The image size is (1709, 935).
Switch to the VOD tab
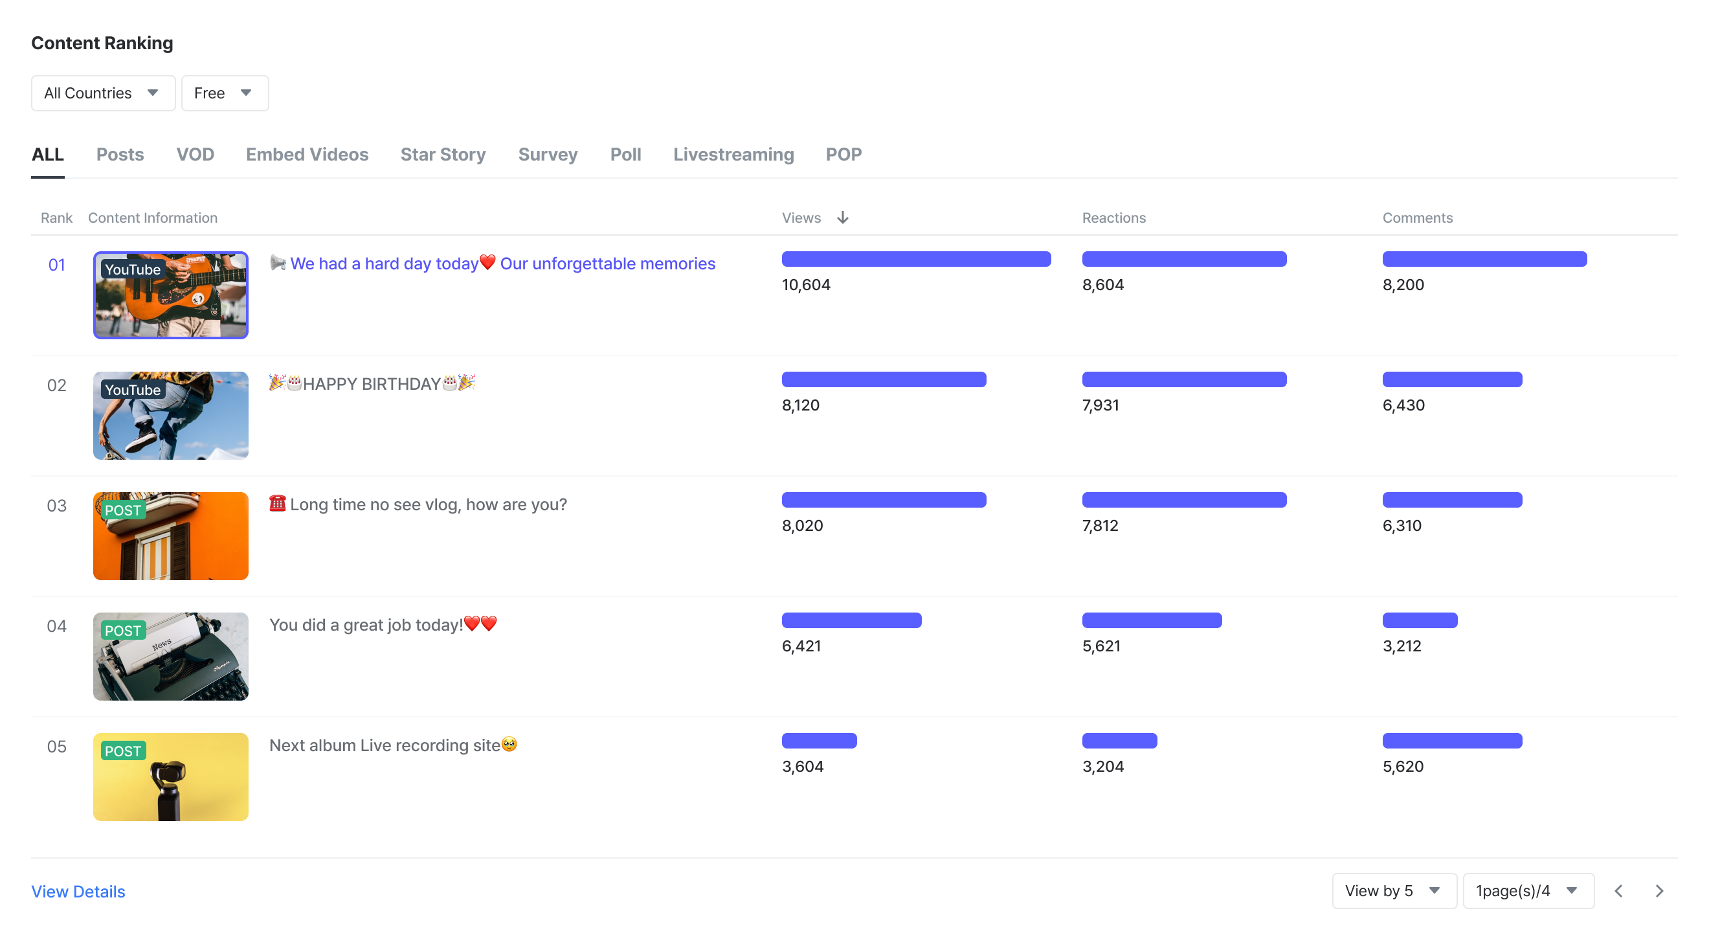(195, 155)
